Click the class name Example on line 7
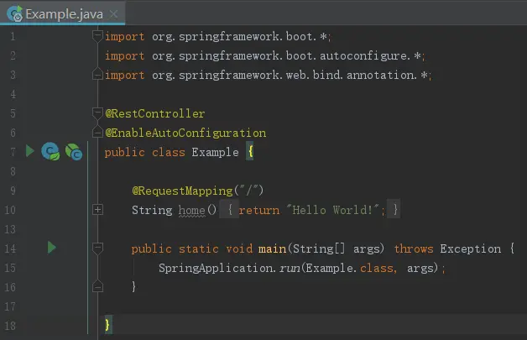 click(x=215, y=152)
